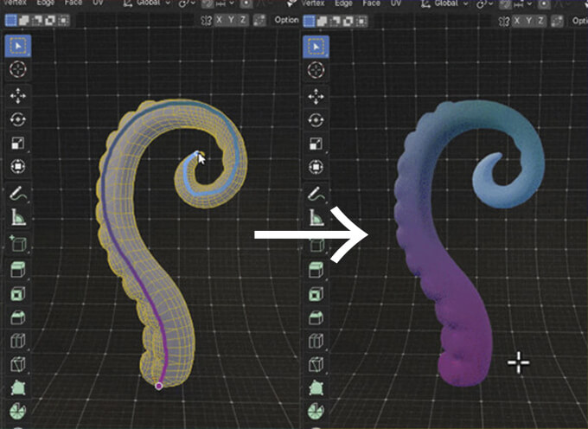Select the Extrude Region tool in left toolbar
This screenshot has width=588, height=429.
[x=16, y=269]
